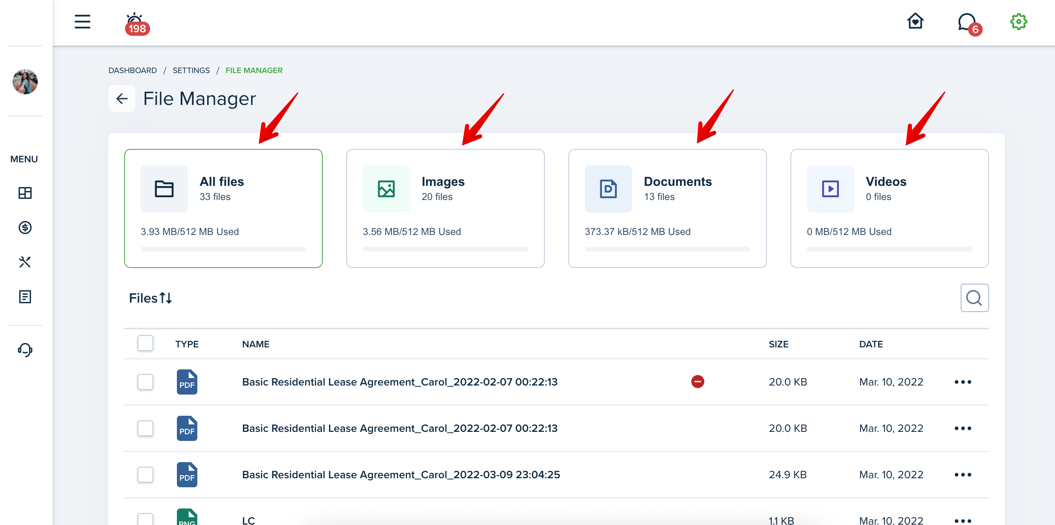1055x525 pixels.
Task: Open chat messages with 6 badge
Action: coord(969,24)
